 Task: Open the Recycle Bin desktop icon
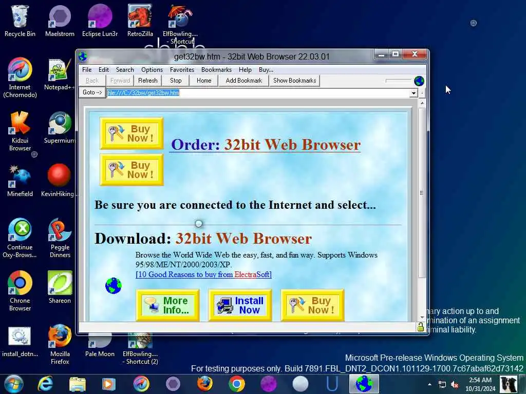(x=20, y=20)
